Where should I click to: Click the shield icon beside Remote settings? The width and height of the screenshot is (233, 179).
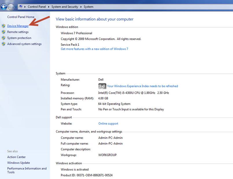pos(3,32)
